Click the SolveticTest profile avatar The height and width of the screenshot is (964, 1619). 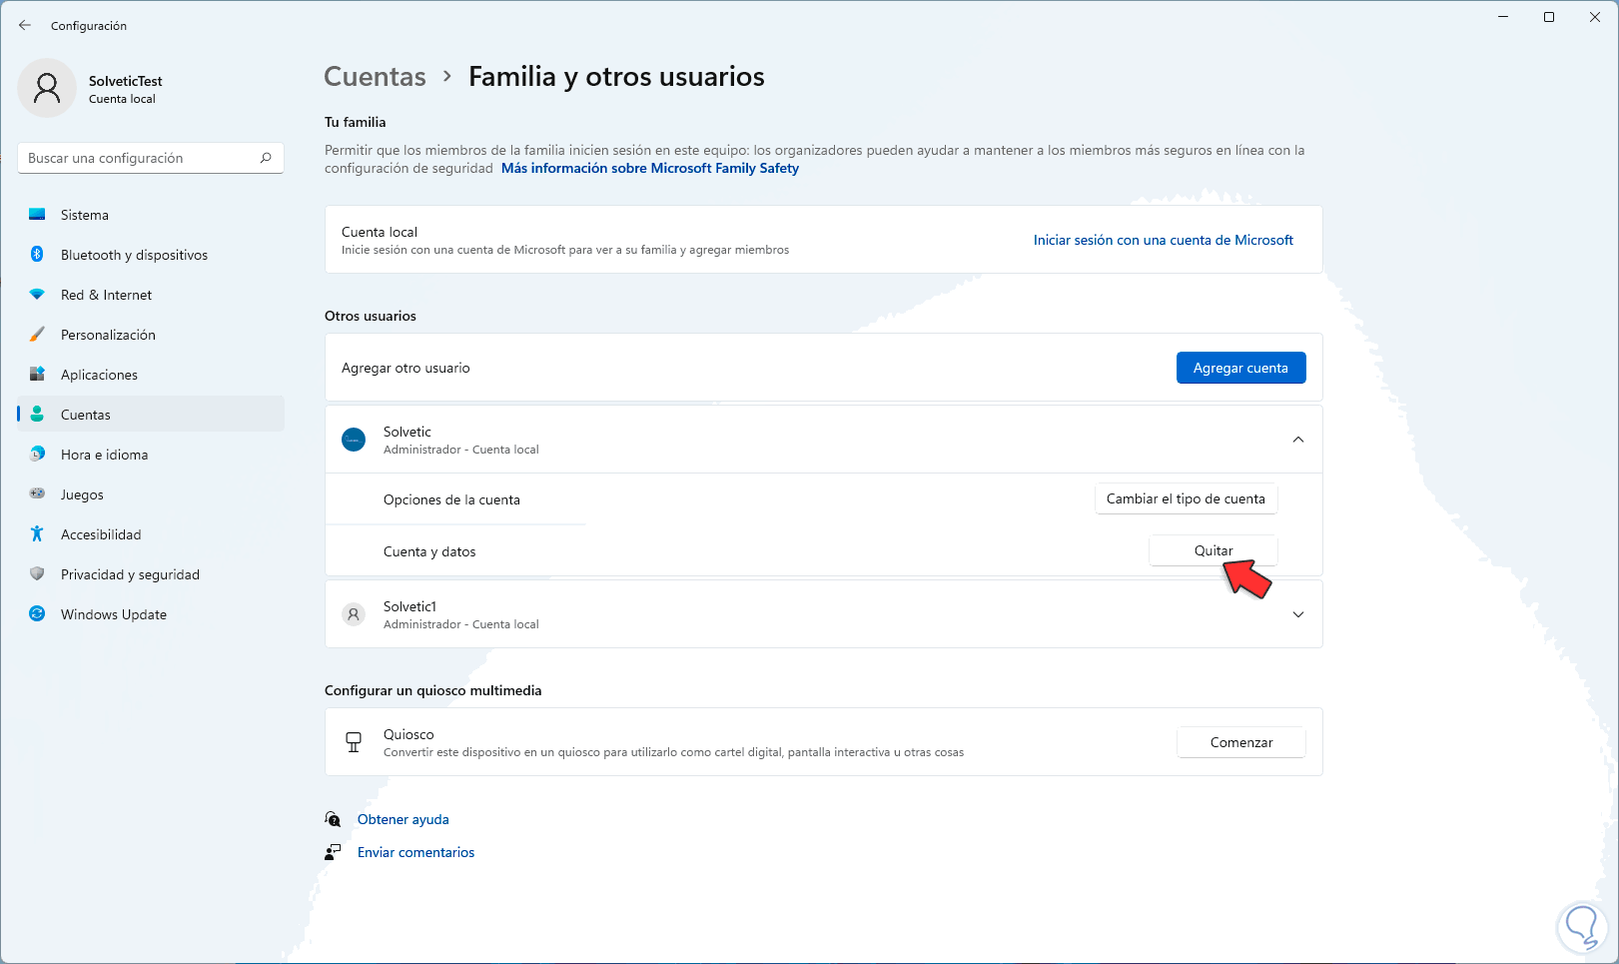tap(47, 88)
